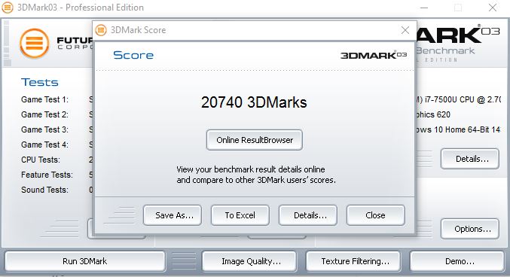Screen dimensions: 510x277
Task: Open system Details button on right
Action: click(x=470, y=159)
